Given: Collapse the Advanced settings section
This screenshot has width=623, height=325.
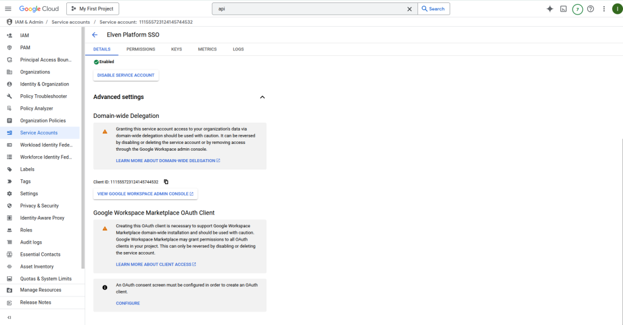Looking at the screenshot, I should pyautogui.click(x=262, y=97).
